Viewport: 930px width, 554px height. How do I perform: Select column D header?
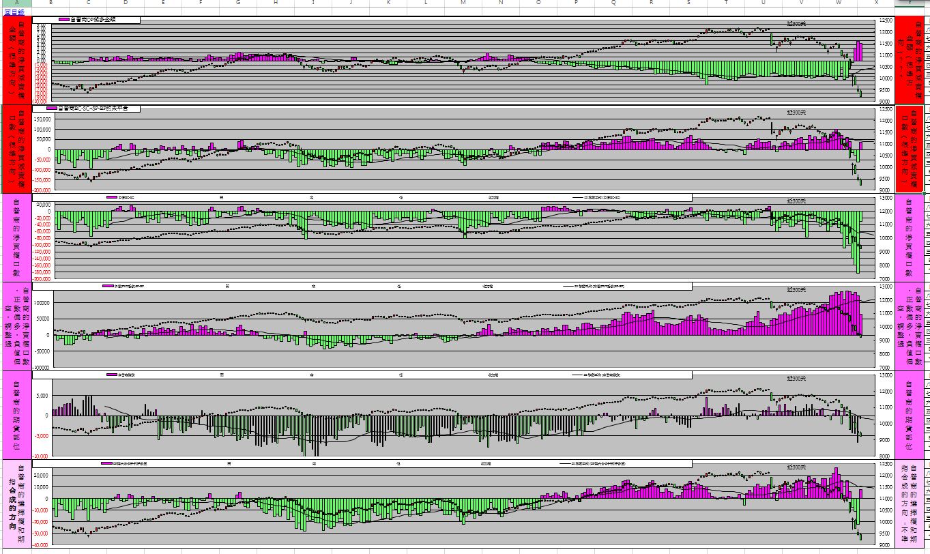point(126,3)
